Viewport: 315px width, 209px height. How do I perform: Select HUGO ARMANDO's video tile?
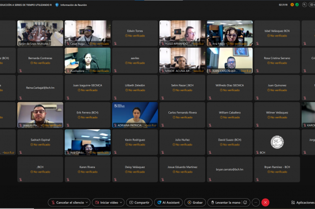tap(183, 33)
